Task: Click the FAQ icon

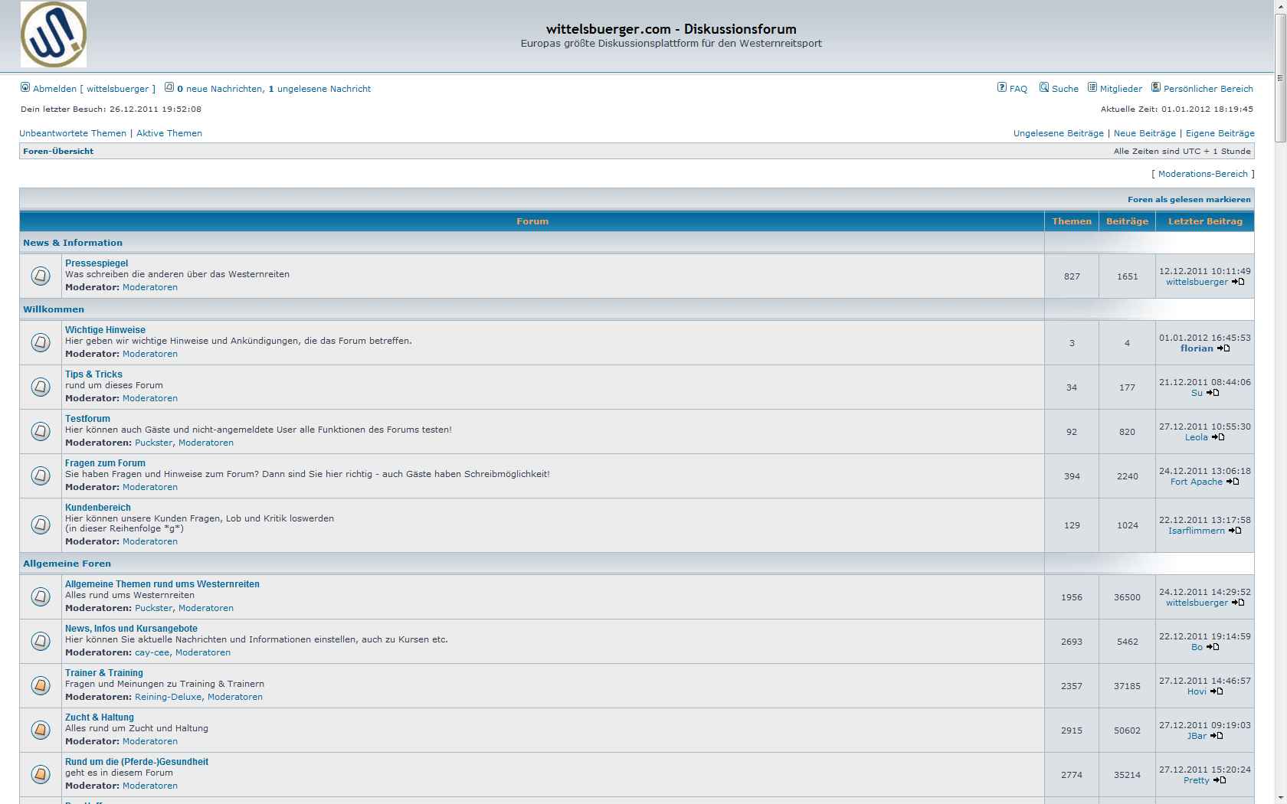Action: 1001,87
